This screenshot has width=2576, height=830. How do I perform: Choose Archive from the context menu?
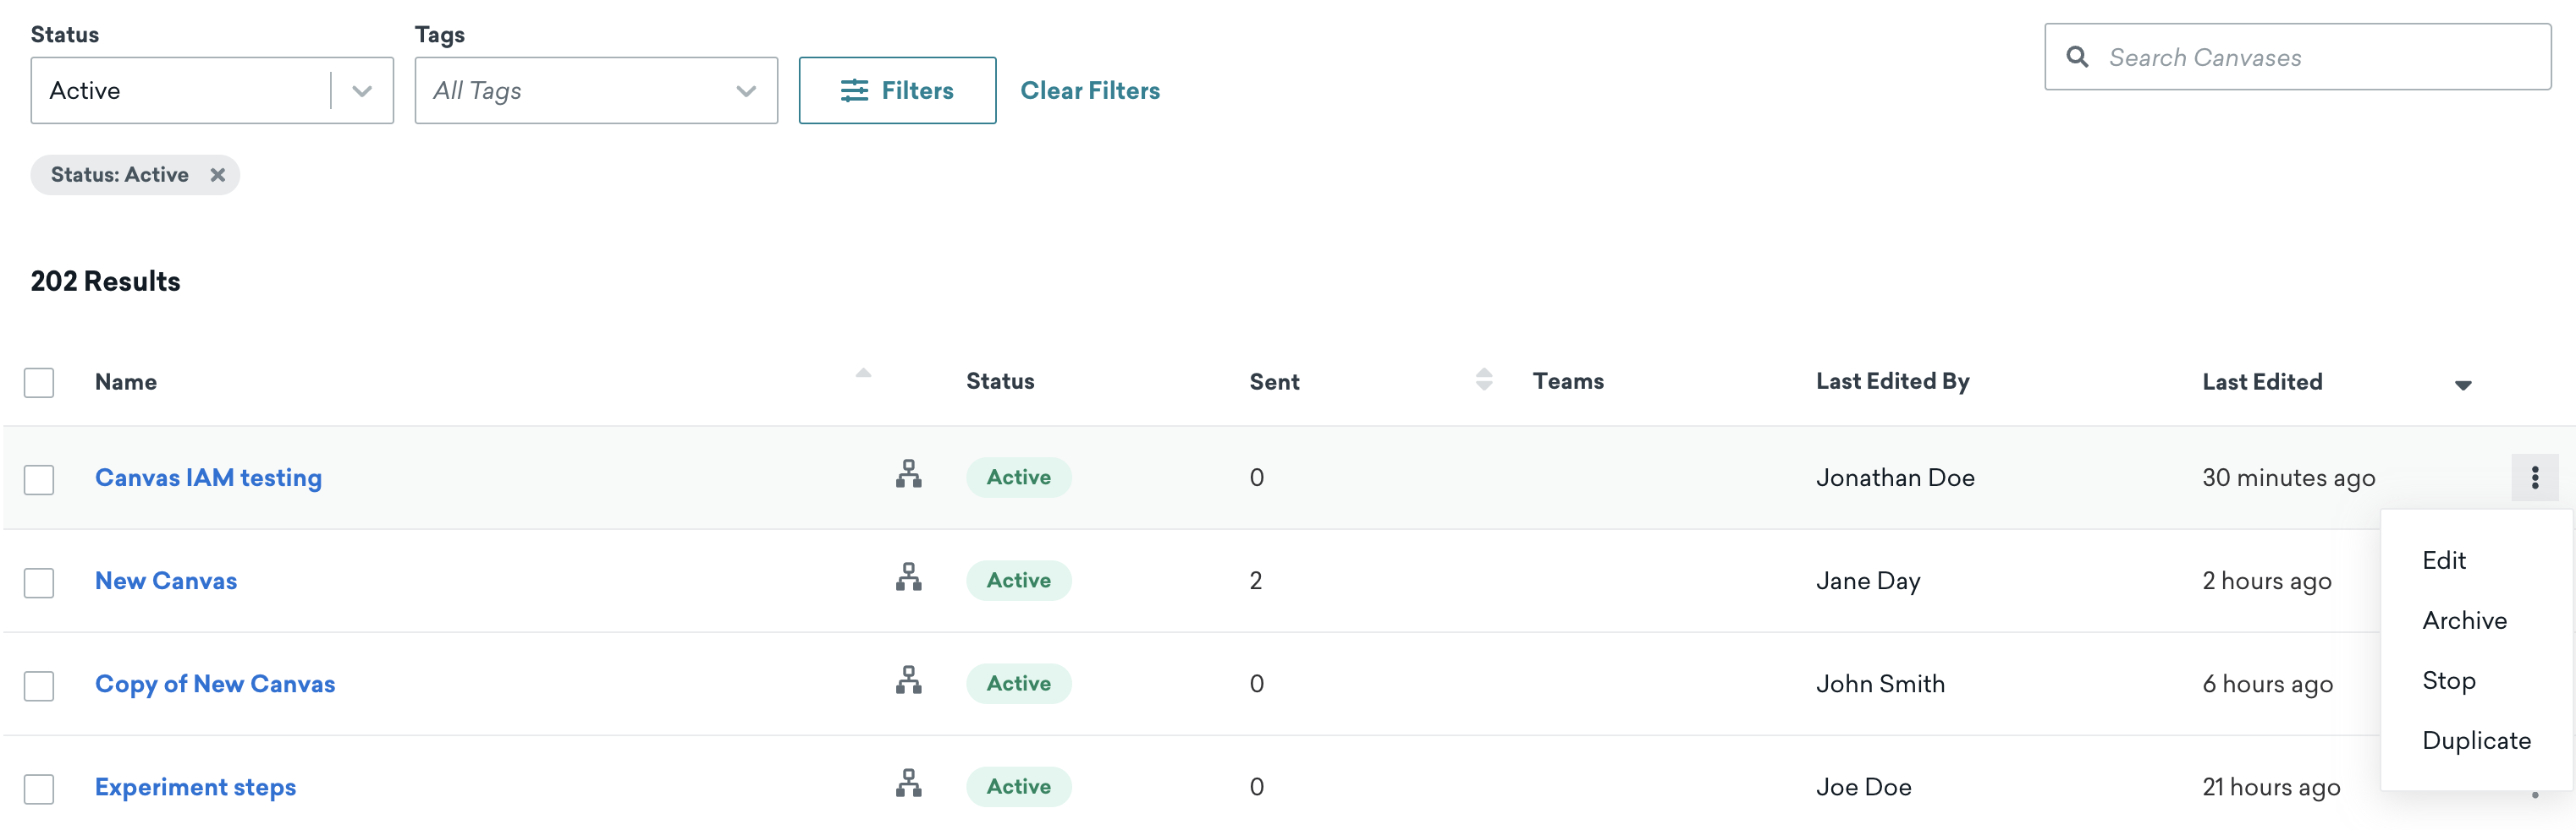2464,620
